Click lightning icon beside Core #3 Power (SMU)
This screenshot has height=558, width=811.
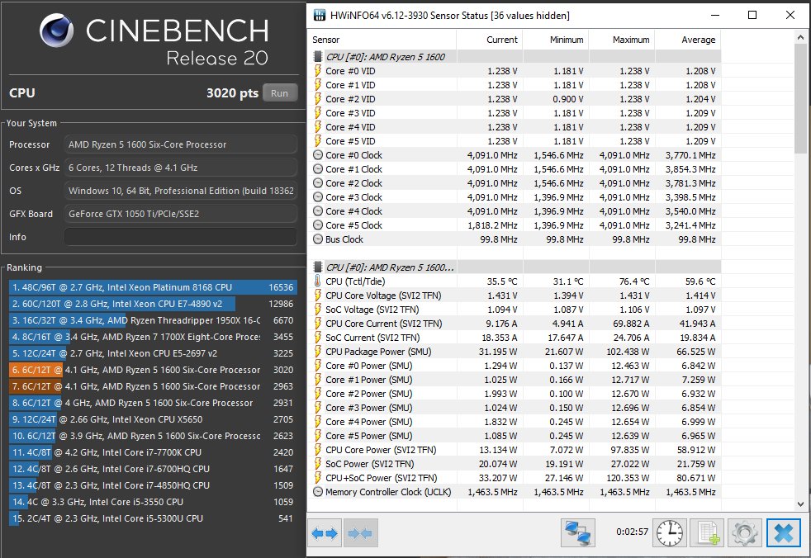point(318,408)
